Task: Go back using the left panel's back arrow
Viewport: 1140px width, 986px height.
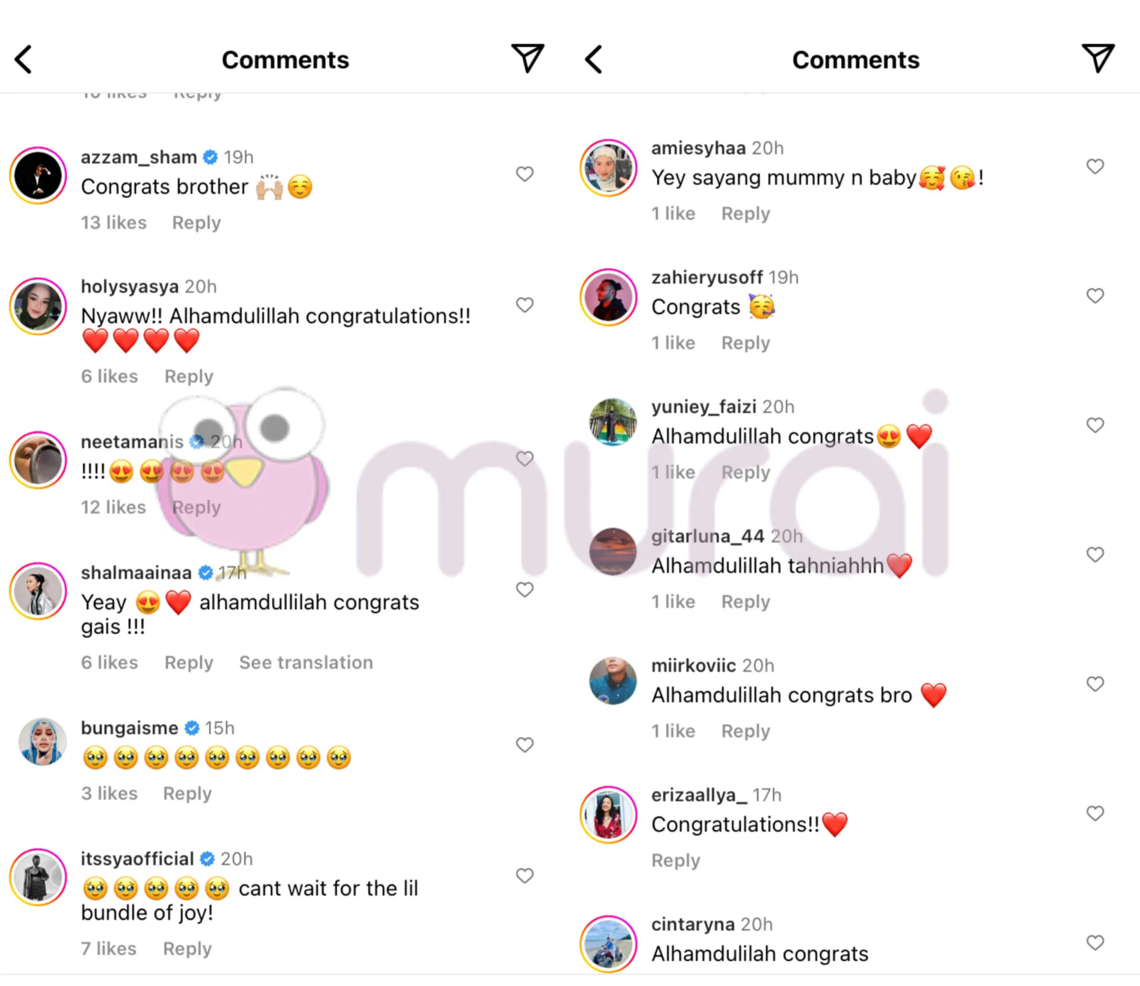Action: click(x=23, y=59)
